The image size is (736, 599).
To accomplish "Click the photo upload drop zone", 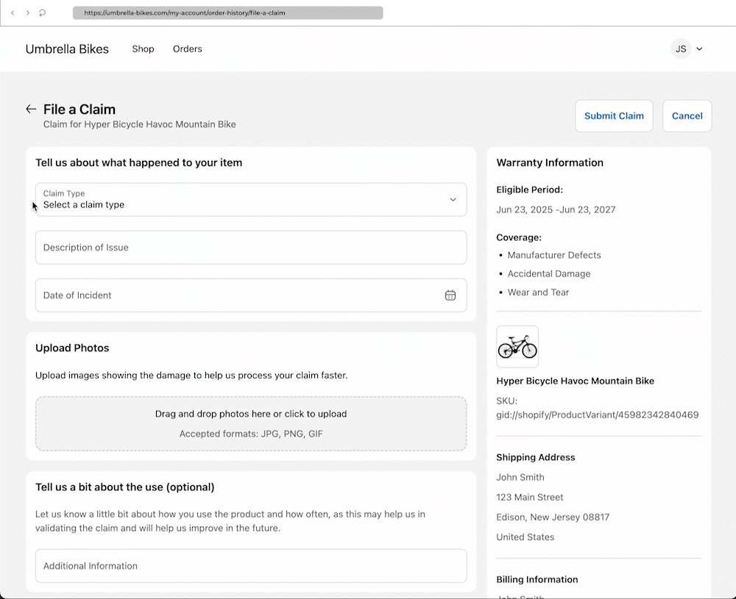I will click(251, 423).
